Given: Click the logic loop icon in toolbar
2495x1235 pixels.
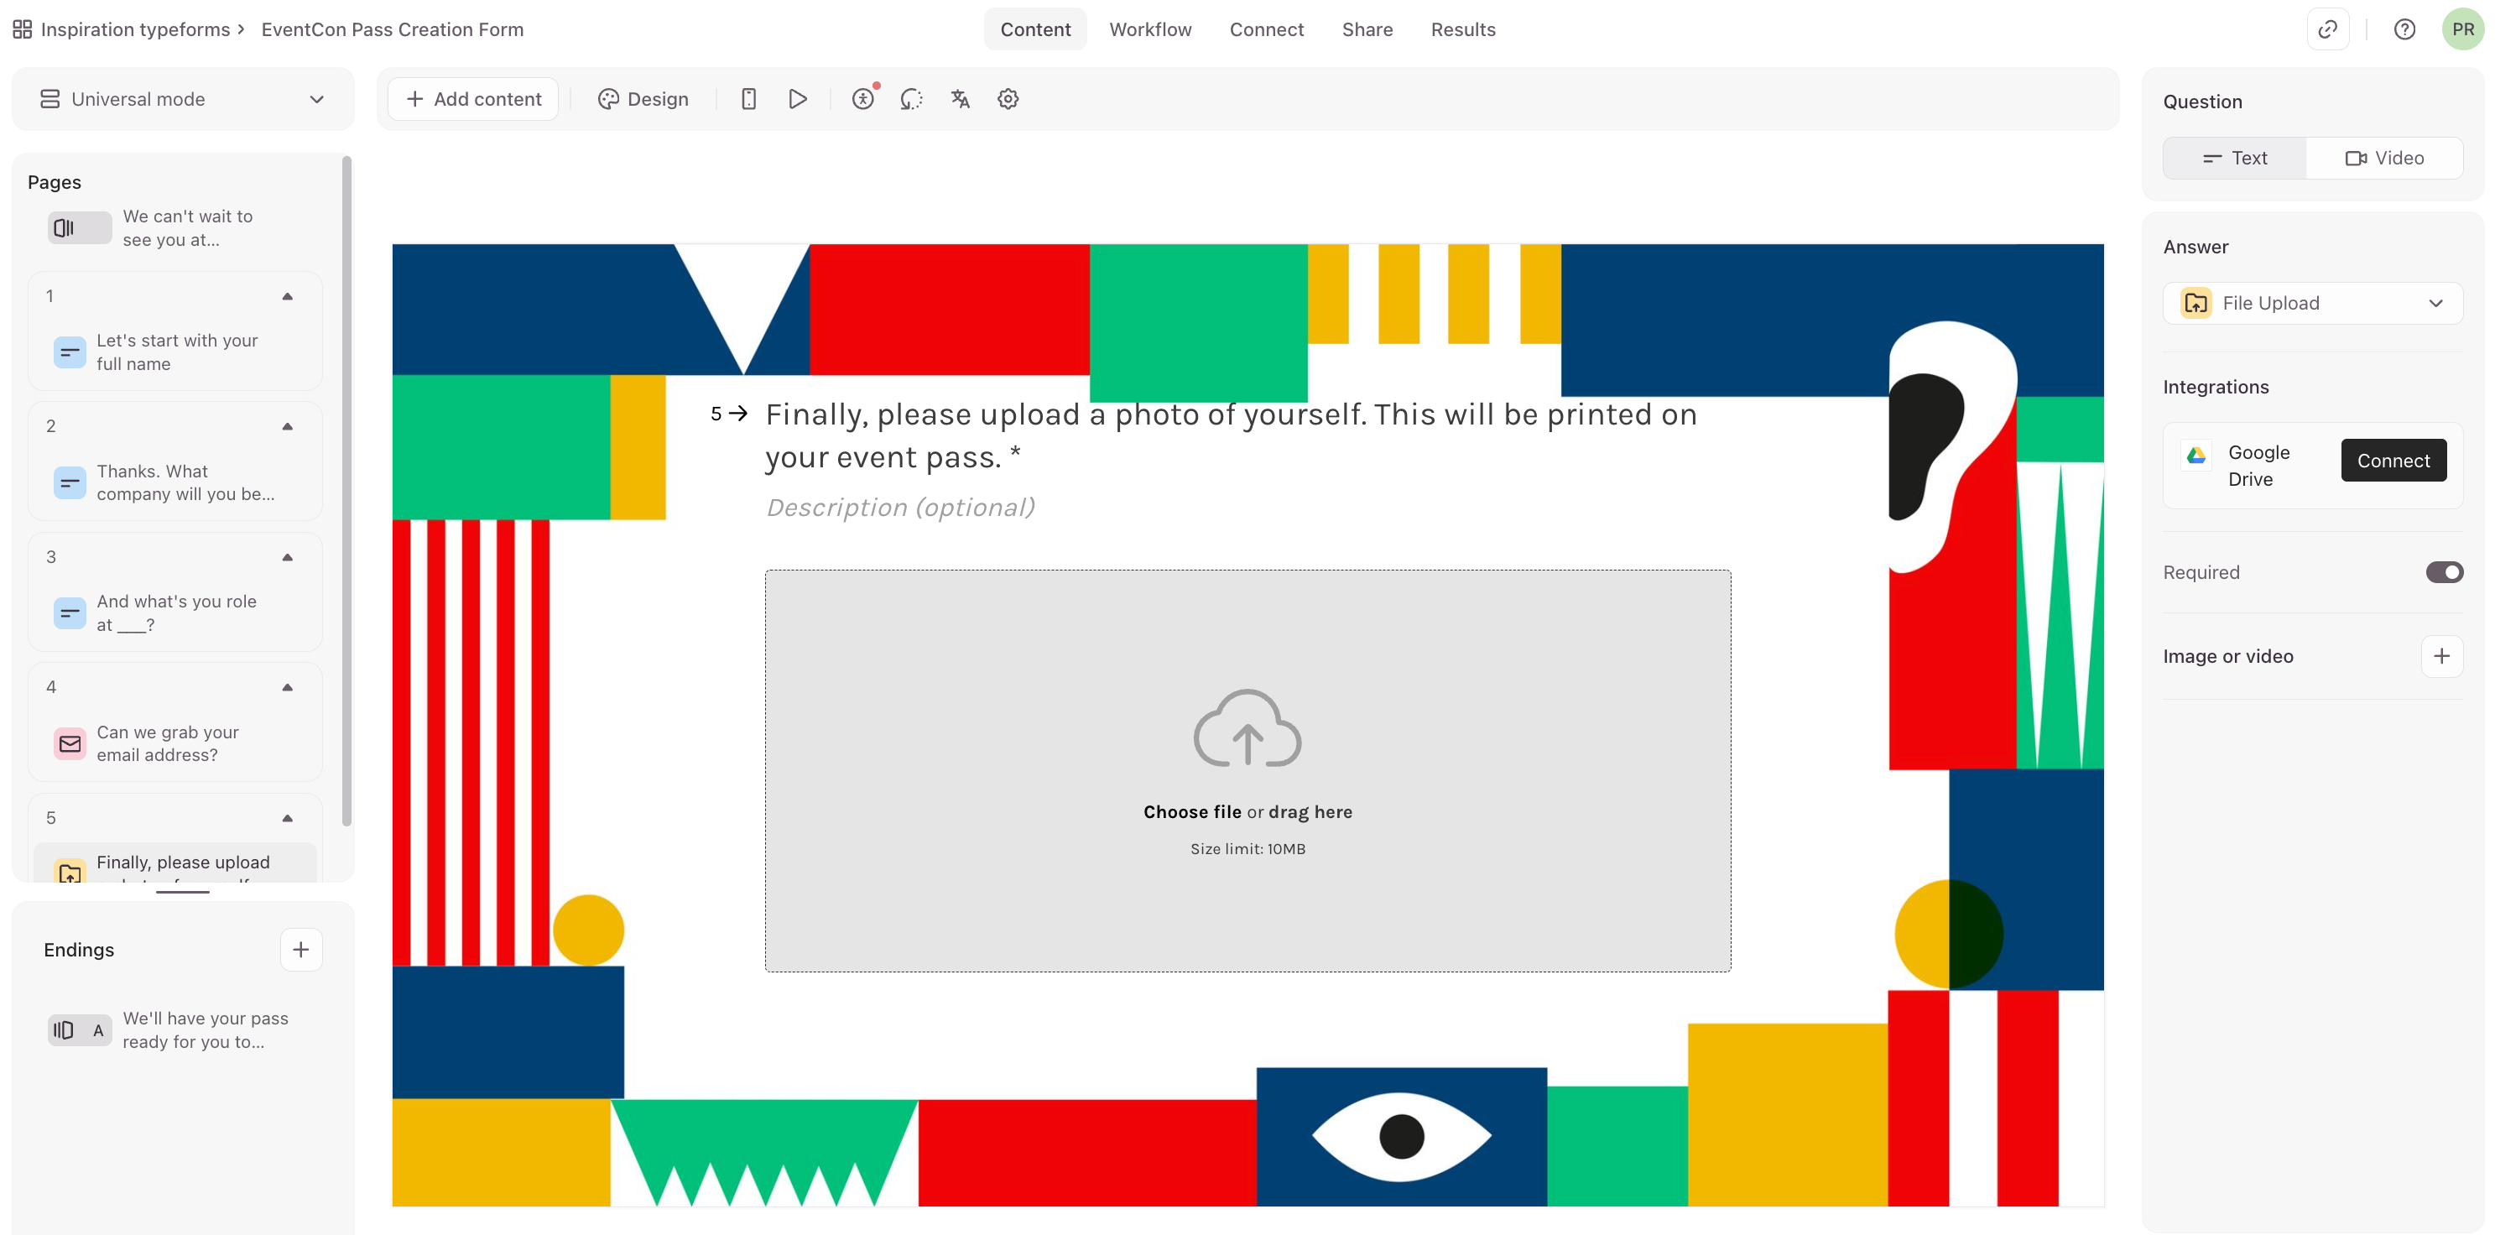Looking at the screenshot, I should click(910, 99).
